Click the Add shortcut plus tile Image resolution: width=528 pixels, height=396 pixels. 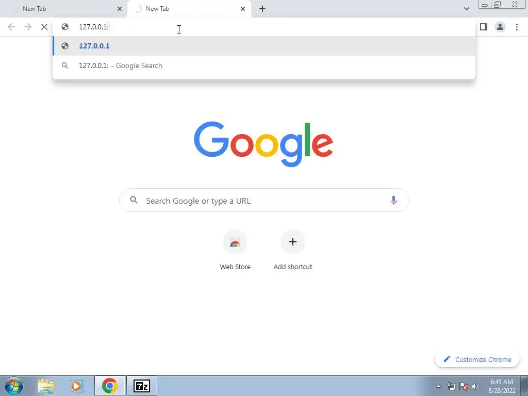(293, 242)
